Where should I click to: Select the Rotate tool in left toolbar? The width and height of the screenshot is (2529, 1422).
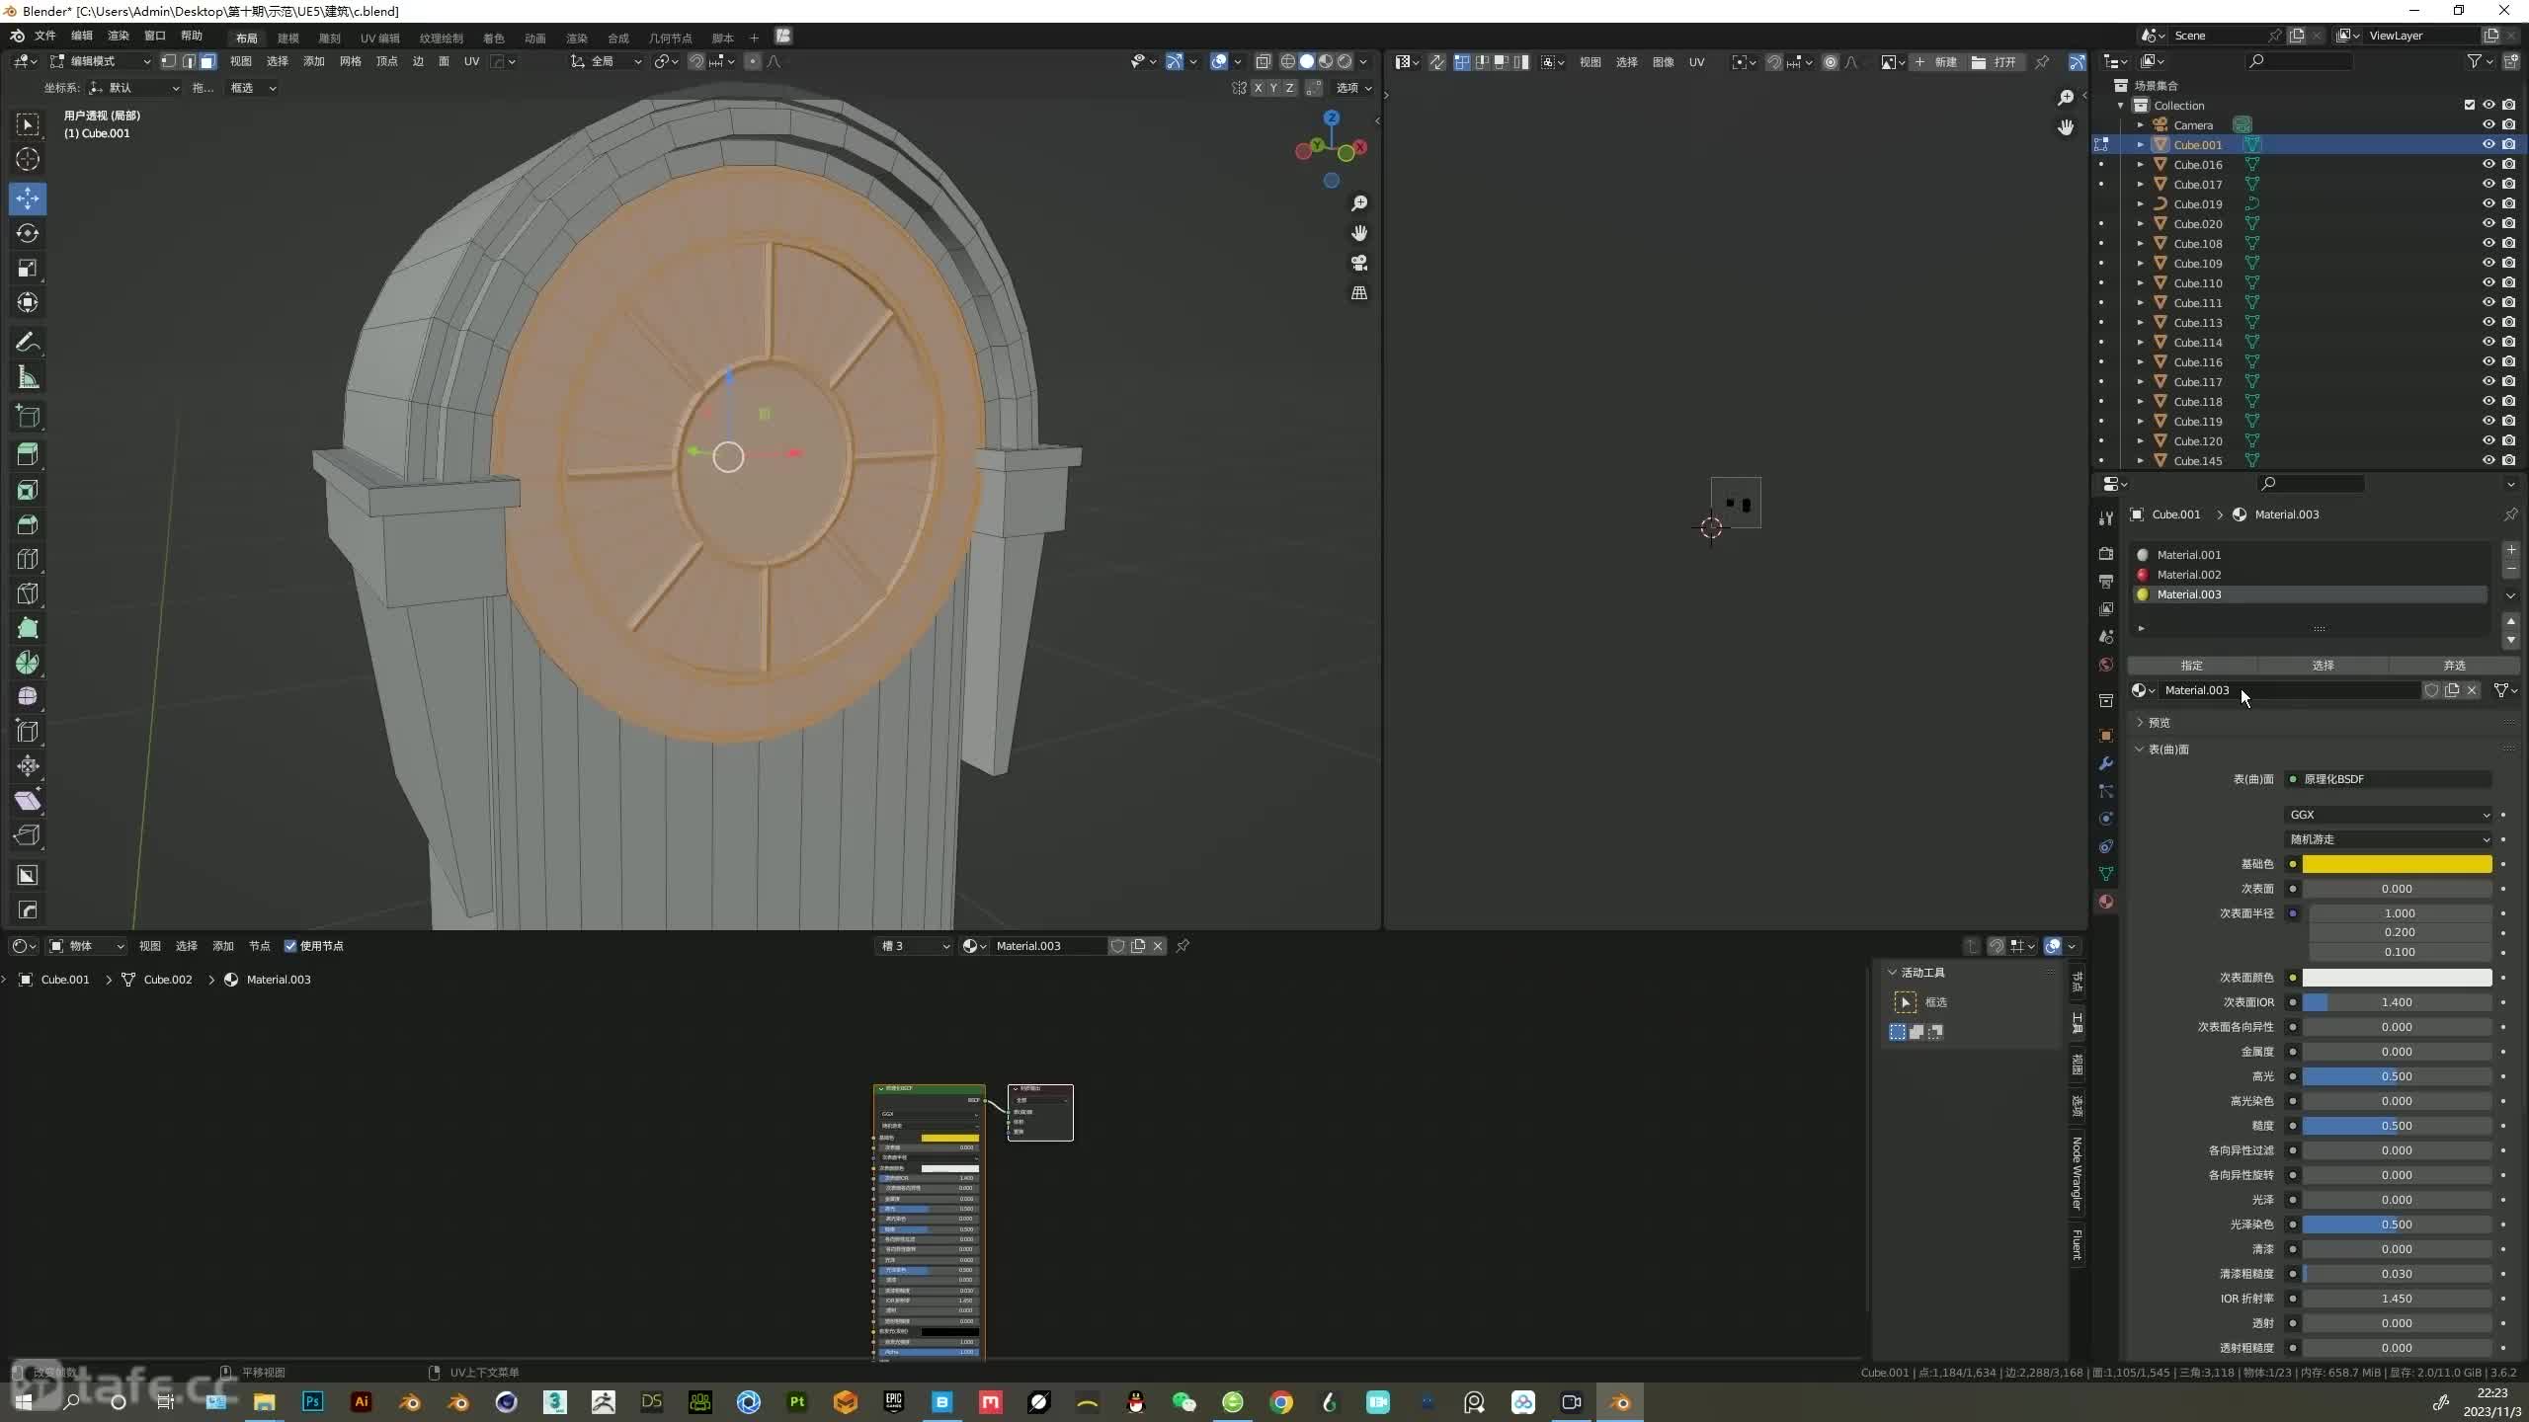pos(28,233)
